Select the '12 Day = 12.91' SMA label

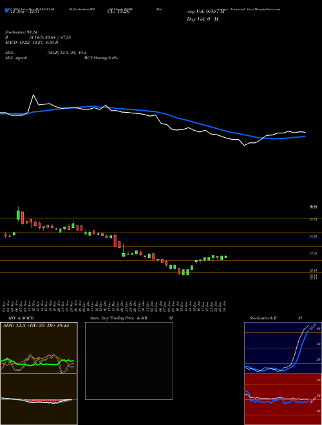click(24, 12)
